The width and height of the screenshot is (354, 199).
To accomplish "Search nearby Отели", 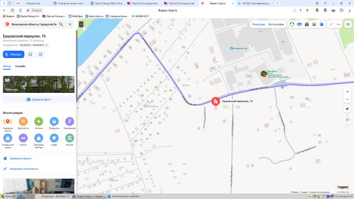I will (23, 140).
